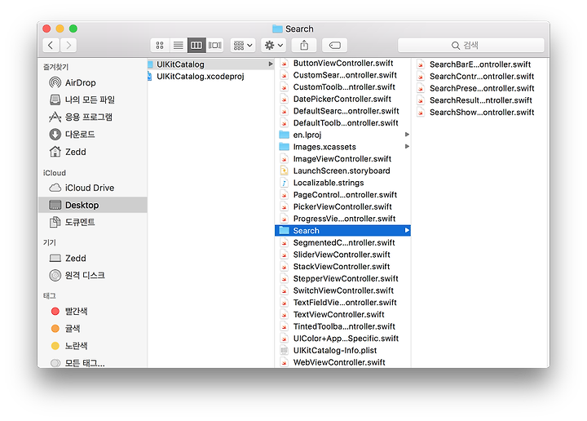Open 다운로드 in the sidebar
This screenshot has width=587, height=421.
coord(92,134)
